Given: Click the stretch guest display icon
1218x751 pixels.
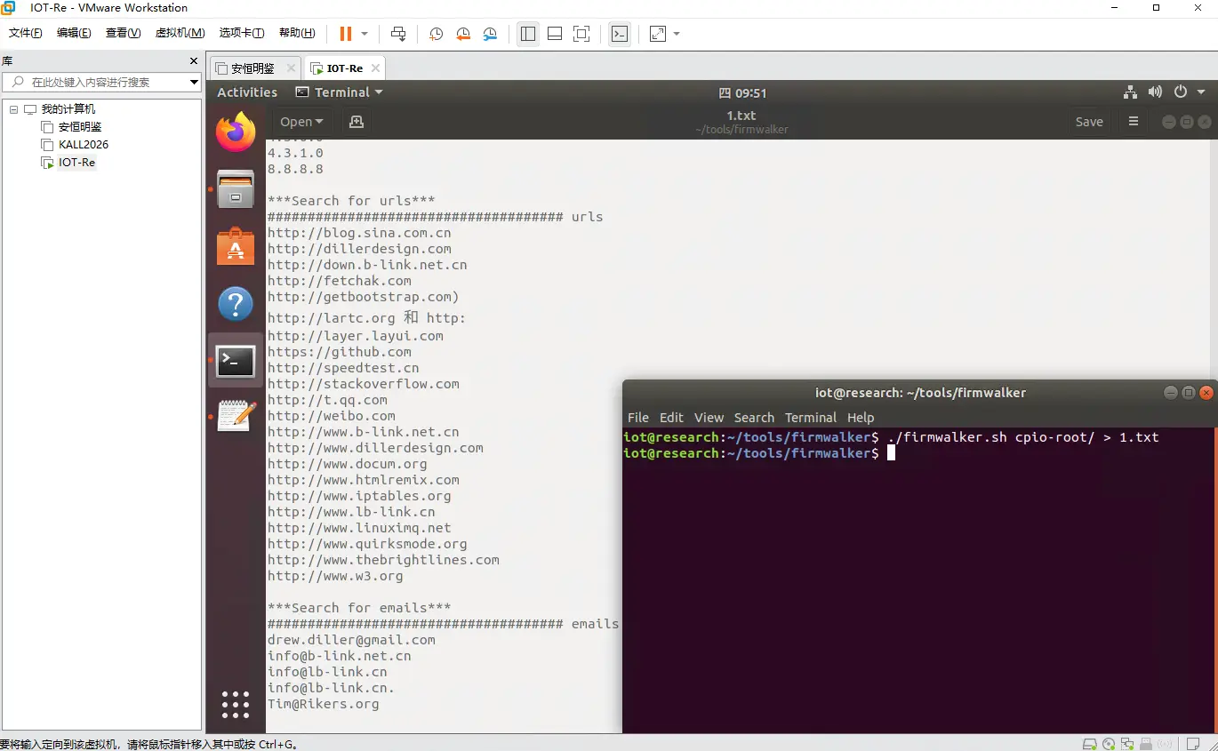Looking at the screenshot, I should (658, 34).
